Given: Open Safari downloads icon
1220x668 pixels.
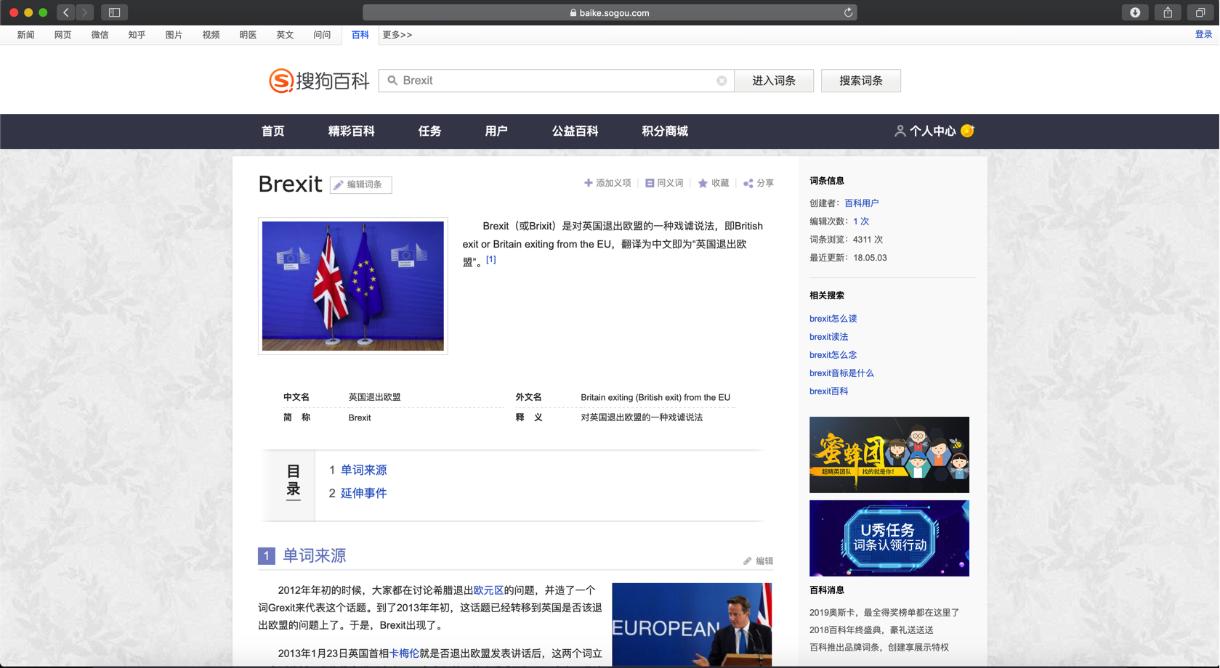Looking at the screenshot, I should click(x=1135, y=12).
